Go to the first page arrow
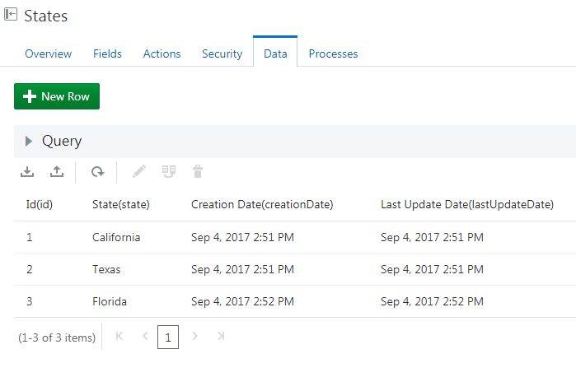 [119, 336]
